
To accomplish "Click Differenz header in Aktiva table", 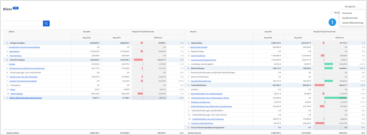I will [x=158, y=38].
